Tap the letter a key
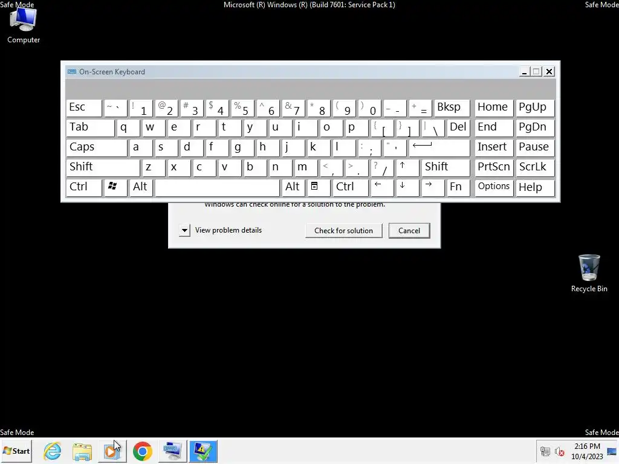The width and height of the screenshot is (619, 464). pyautogui.click(x=141, y=147)
